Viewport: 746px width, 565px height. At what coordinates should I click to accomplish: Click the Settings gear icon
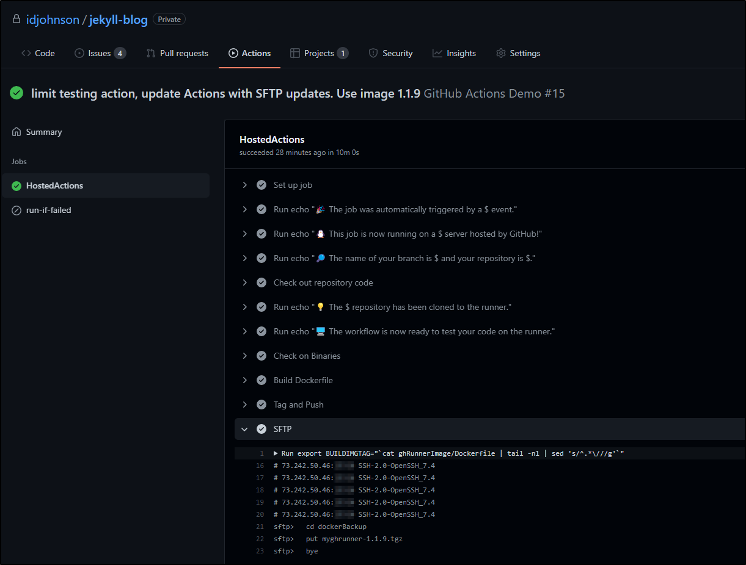501,53
